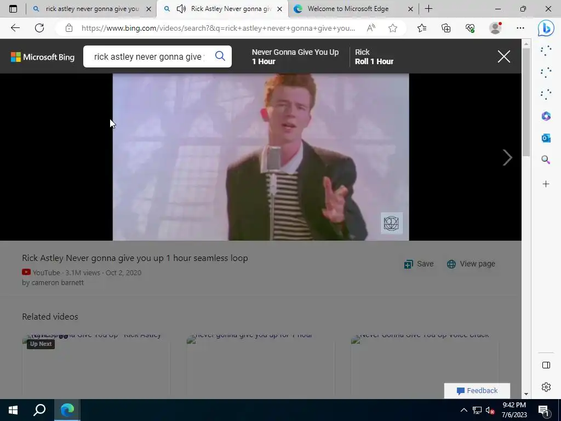
Task: Add a site to sidebar plus
Action: click(546, 184)
